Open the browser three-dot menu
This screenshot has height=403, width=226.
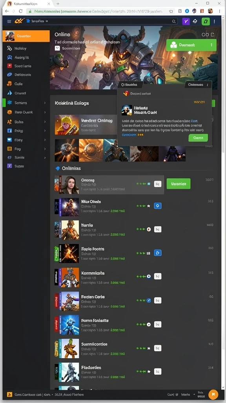pos(220,11)
